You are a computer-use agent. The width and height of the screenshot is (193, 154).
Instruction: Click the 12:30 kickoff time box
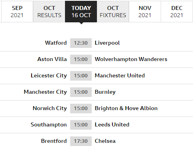81,43
